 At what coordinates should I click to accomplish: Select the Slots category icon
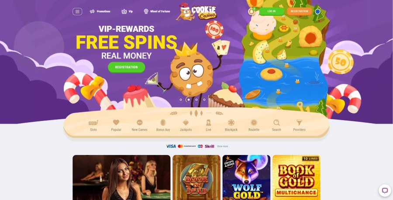(93, 123)
